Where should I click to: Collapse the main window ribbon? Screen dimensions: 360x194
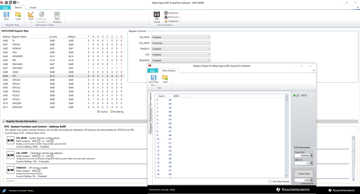(357, 7)
